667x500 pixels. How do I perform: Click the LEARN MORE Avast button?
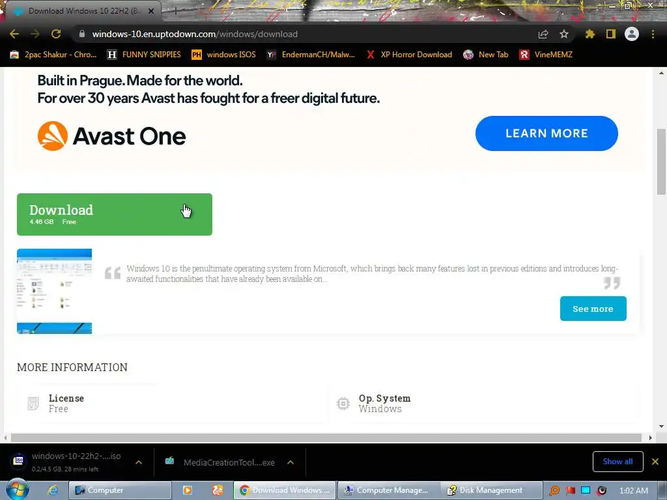point(546,133)
